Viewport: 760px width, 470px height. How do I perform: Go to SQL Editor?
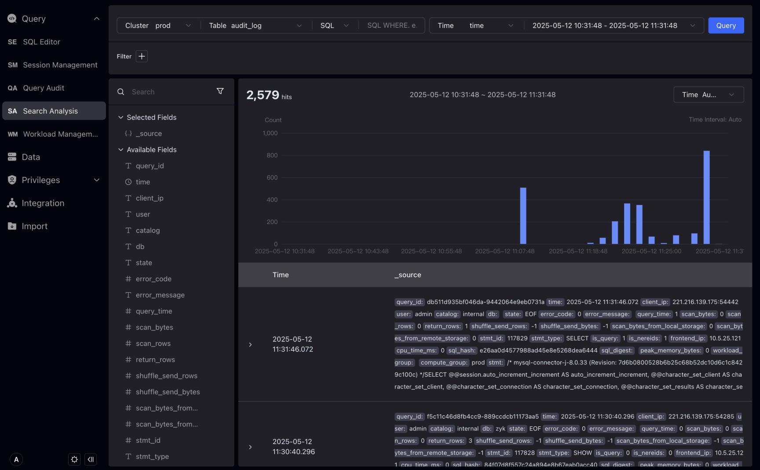pyautogui.click(x=41, y=42)
